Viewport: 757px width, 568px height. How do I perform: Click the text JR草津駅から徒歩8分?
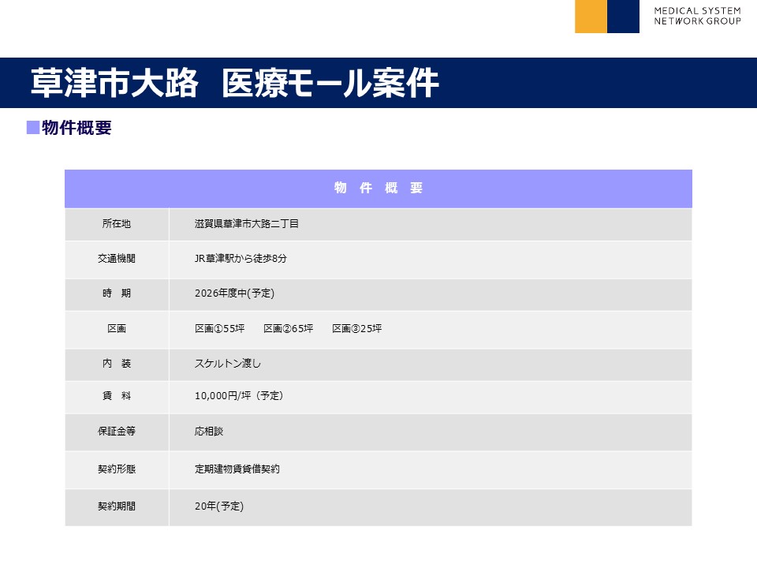241,259
